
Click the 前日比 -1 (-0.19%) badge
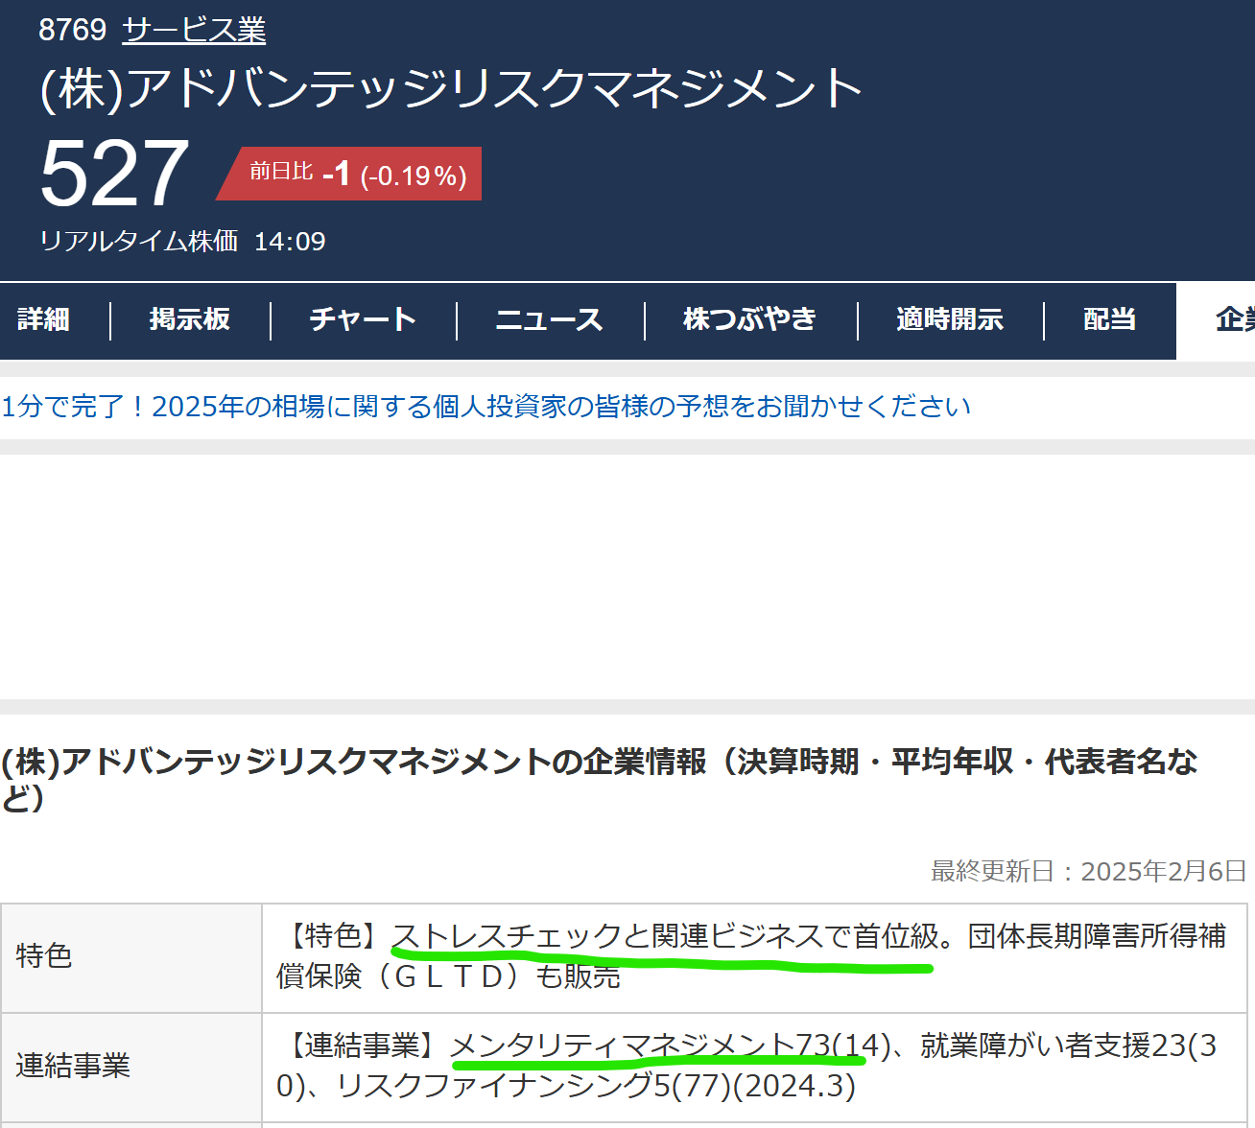point(349,174)
